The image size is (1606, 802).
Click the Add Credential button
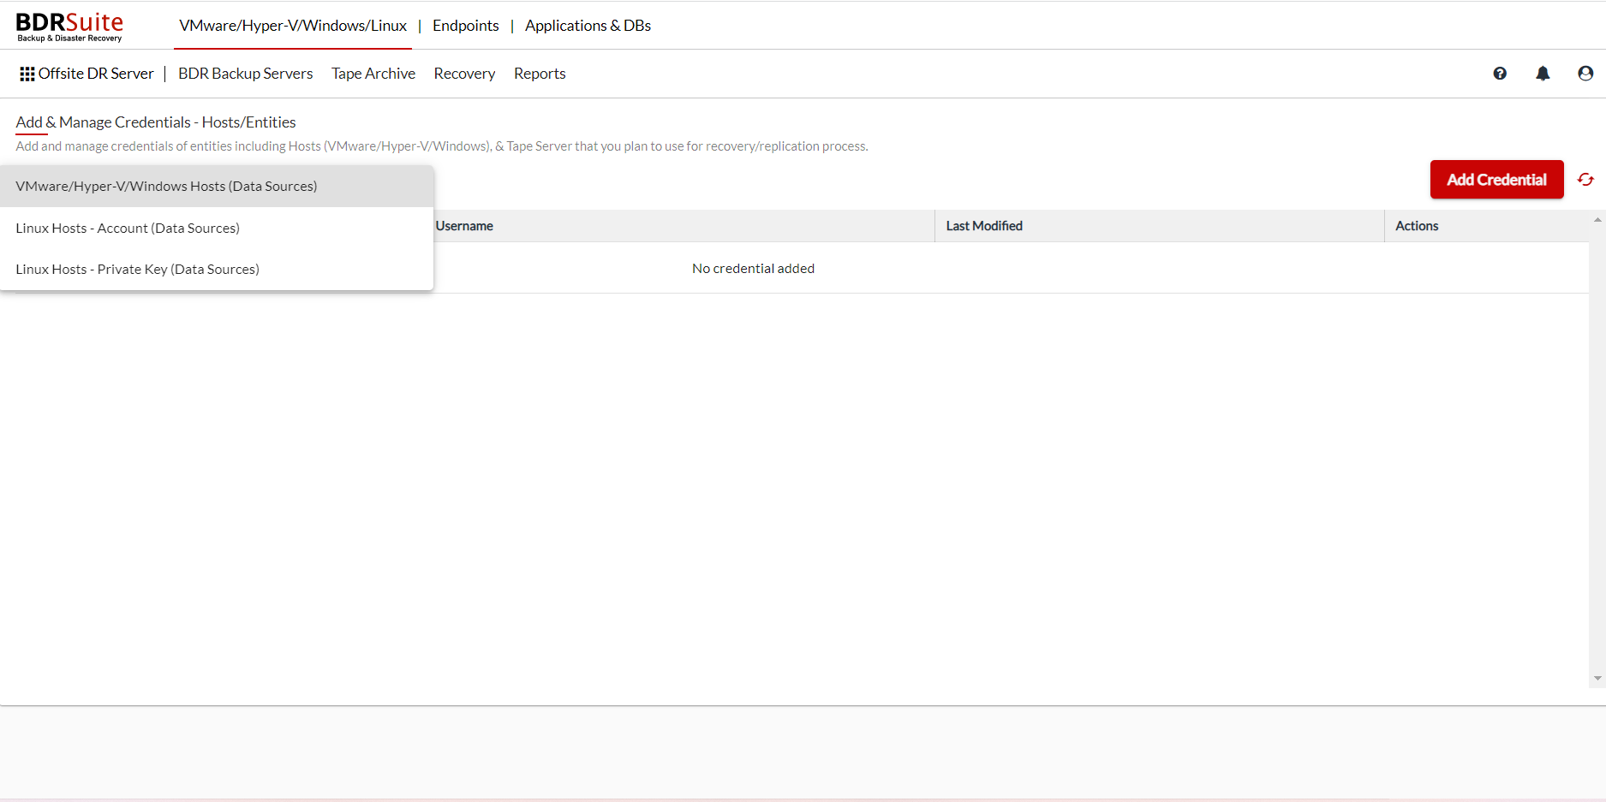(x=1496, y=180)
